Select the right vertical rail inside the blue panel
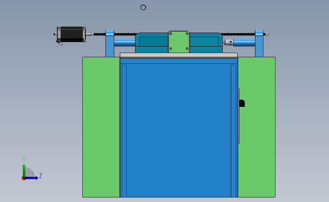 (x=233, y=131)
